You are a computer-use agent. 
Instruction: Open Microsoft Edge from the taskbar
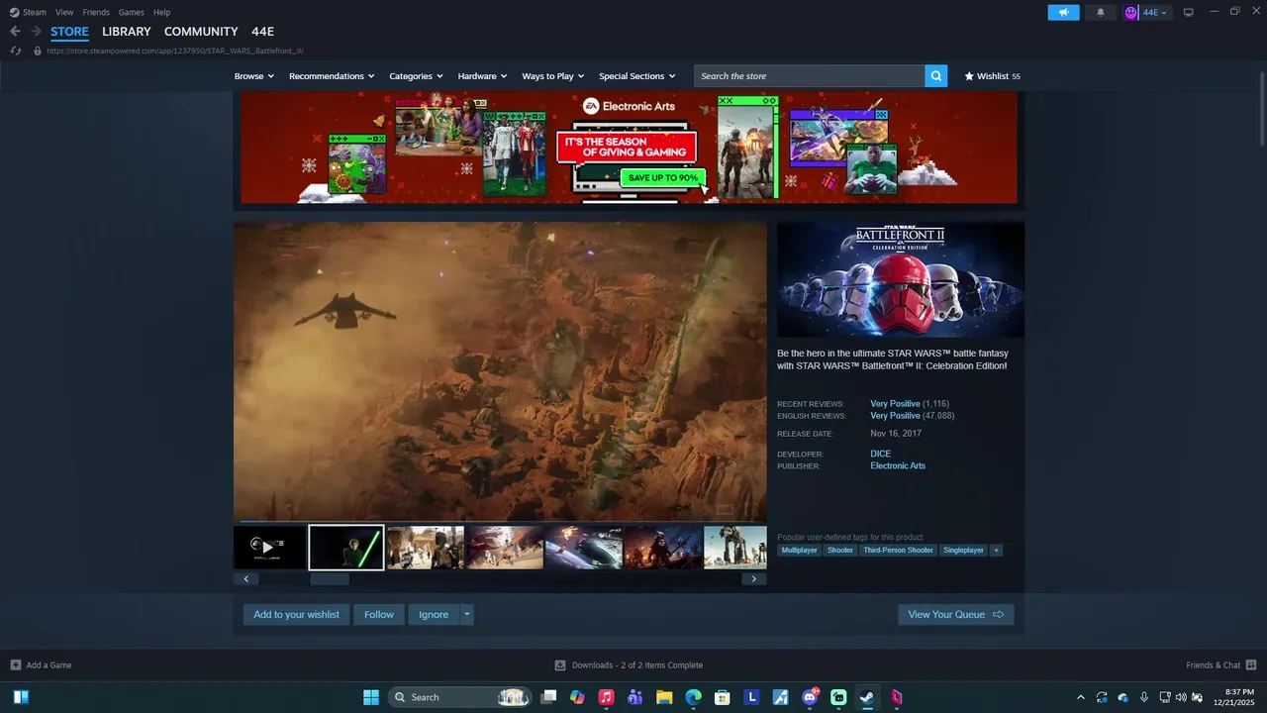[x=694, y=697]
